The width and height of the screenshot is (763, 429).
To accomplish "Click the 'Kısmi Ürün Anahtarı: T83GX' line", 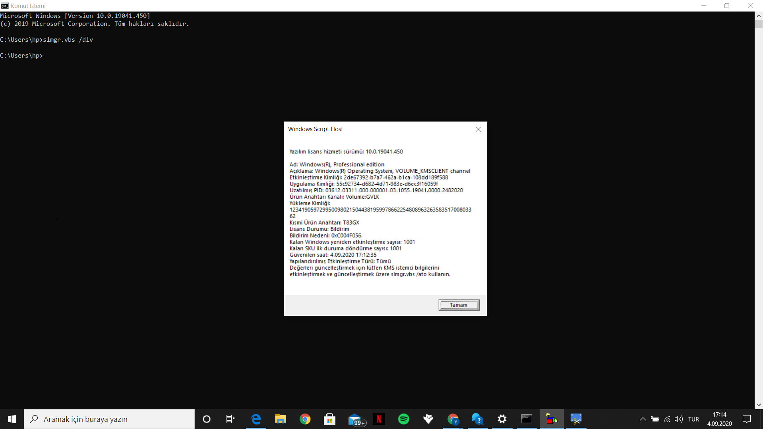I will point(324,223).
